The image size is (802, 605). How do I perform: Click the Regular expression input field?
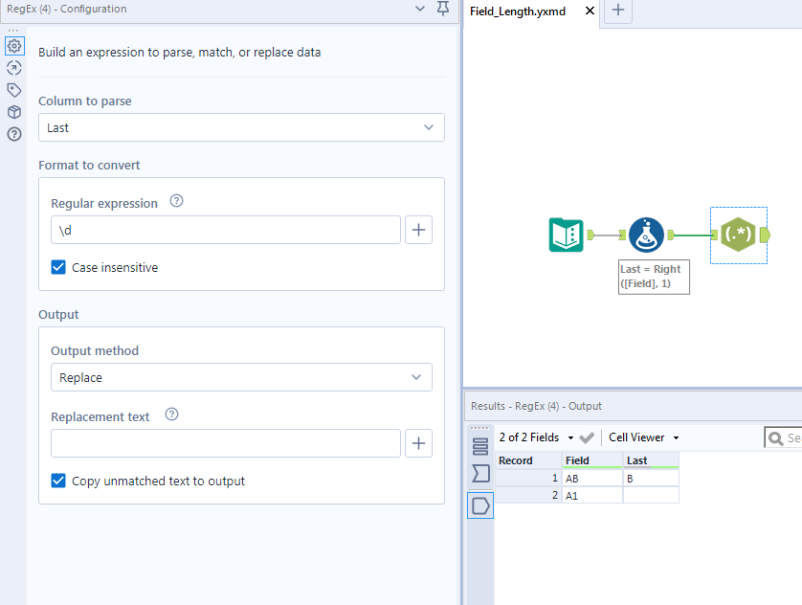226,230
